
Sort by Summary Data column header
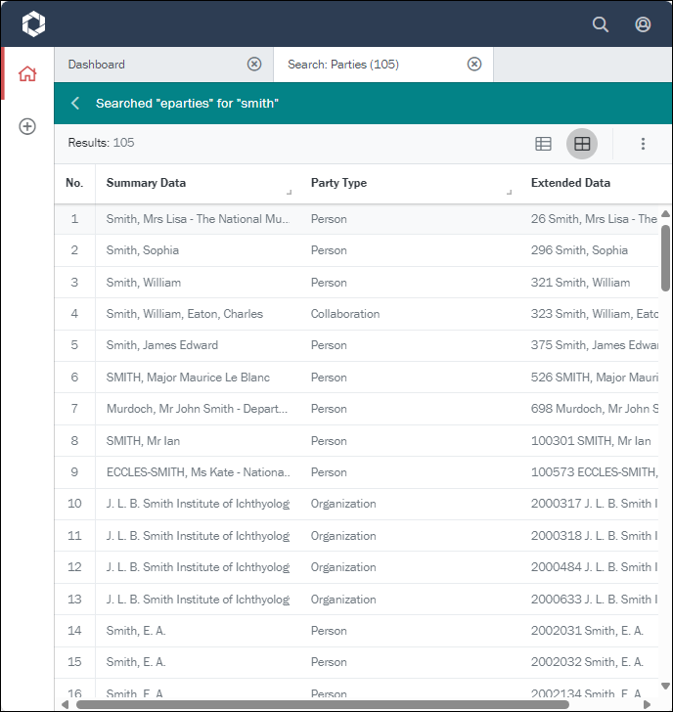146,183
